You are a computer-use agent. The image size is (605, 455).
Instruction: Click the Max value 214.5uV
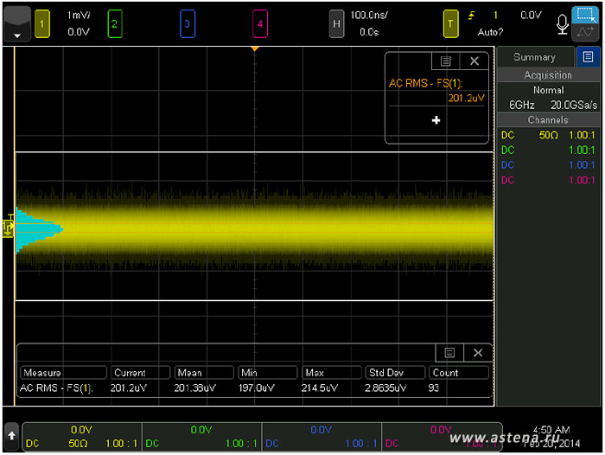[x=320, y=388]
